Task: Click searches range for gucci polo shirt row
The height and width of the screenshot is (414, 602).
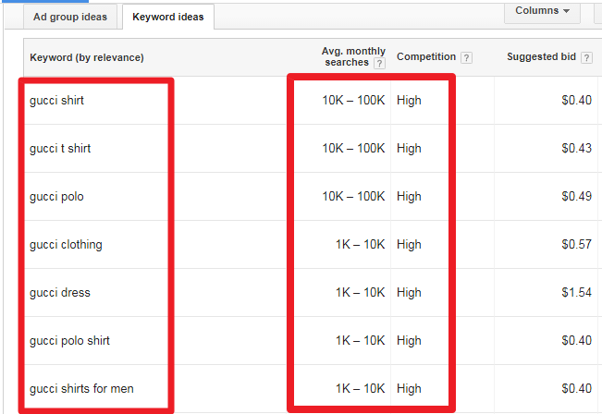Action: click(360, 340)
